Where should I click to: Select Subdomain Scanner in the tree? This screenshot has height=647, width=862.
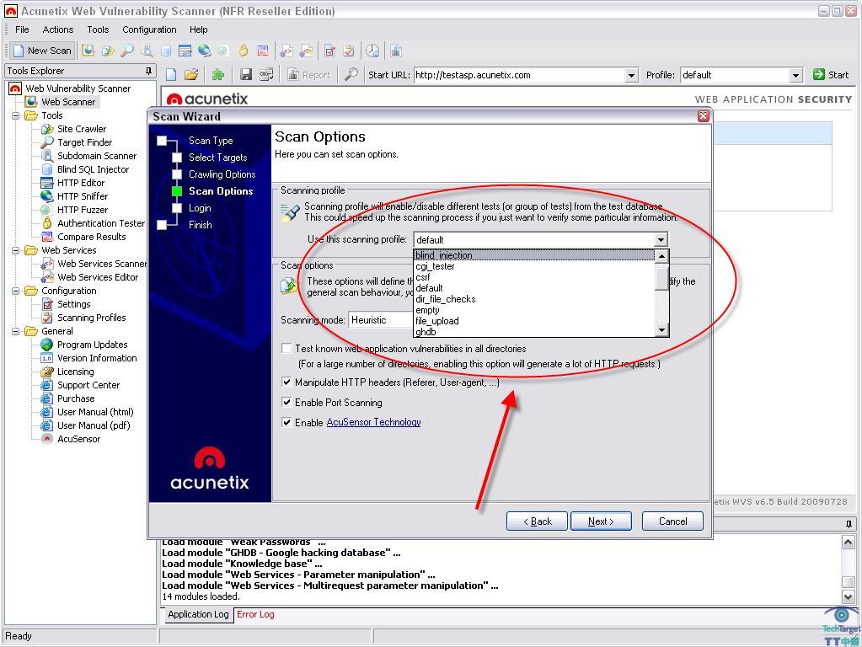[97, 156]
